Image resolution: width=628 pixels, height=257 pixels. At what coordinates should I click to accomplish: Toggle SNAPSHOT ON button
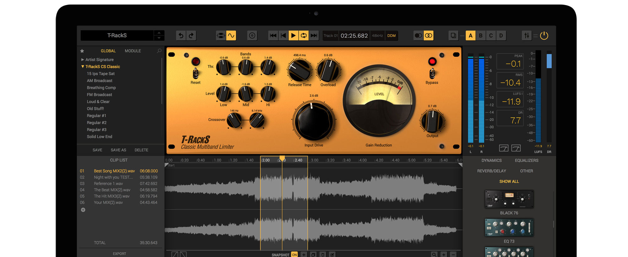coord(294,255)
